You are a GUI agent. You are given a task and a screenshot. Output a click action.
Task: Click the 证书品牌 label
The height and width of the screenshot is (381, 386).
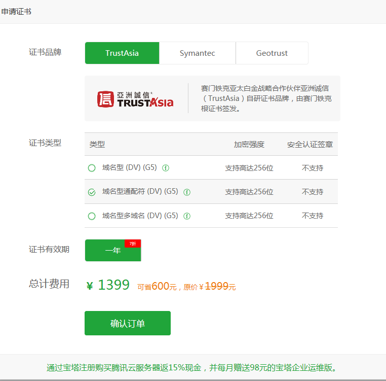[x=45, y=52]
